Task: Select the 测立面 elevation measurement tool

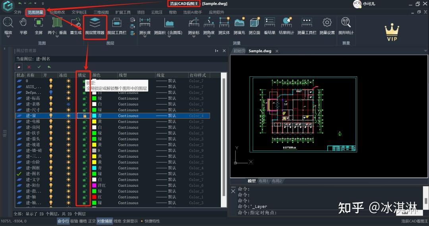Action: tap(255, 22)
